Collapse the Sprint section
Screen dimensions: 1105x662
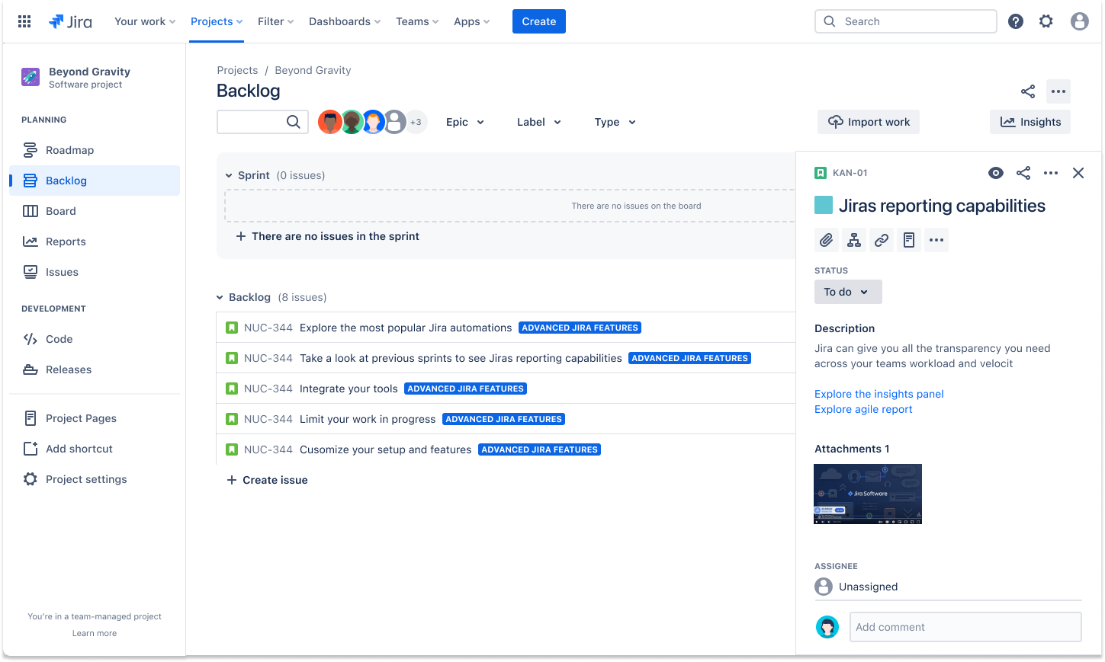(229, 175)
